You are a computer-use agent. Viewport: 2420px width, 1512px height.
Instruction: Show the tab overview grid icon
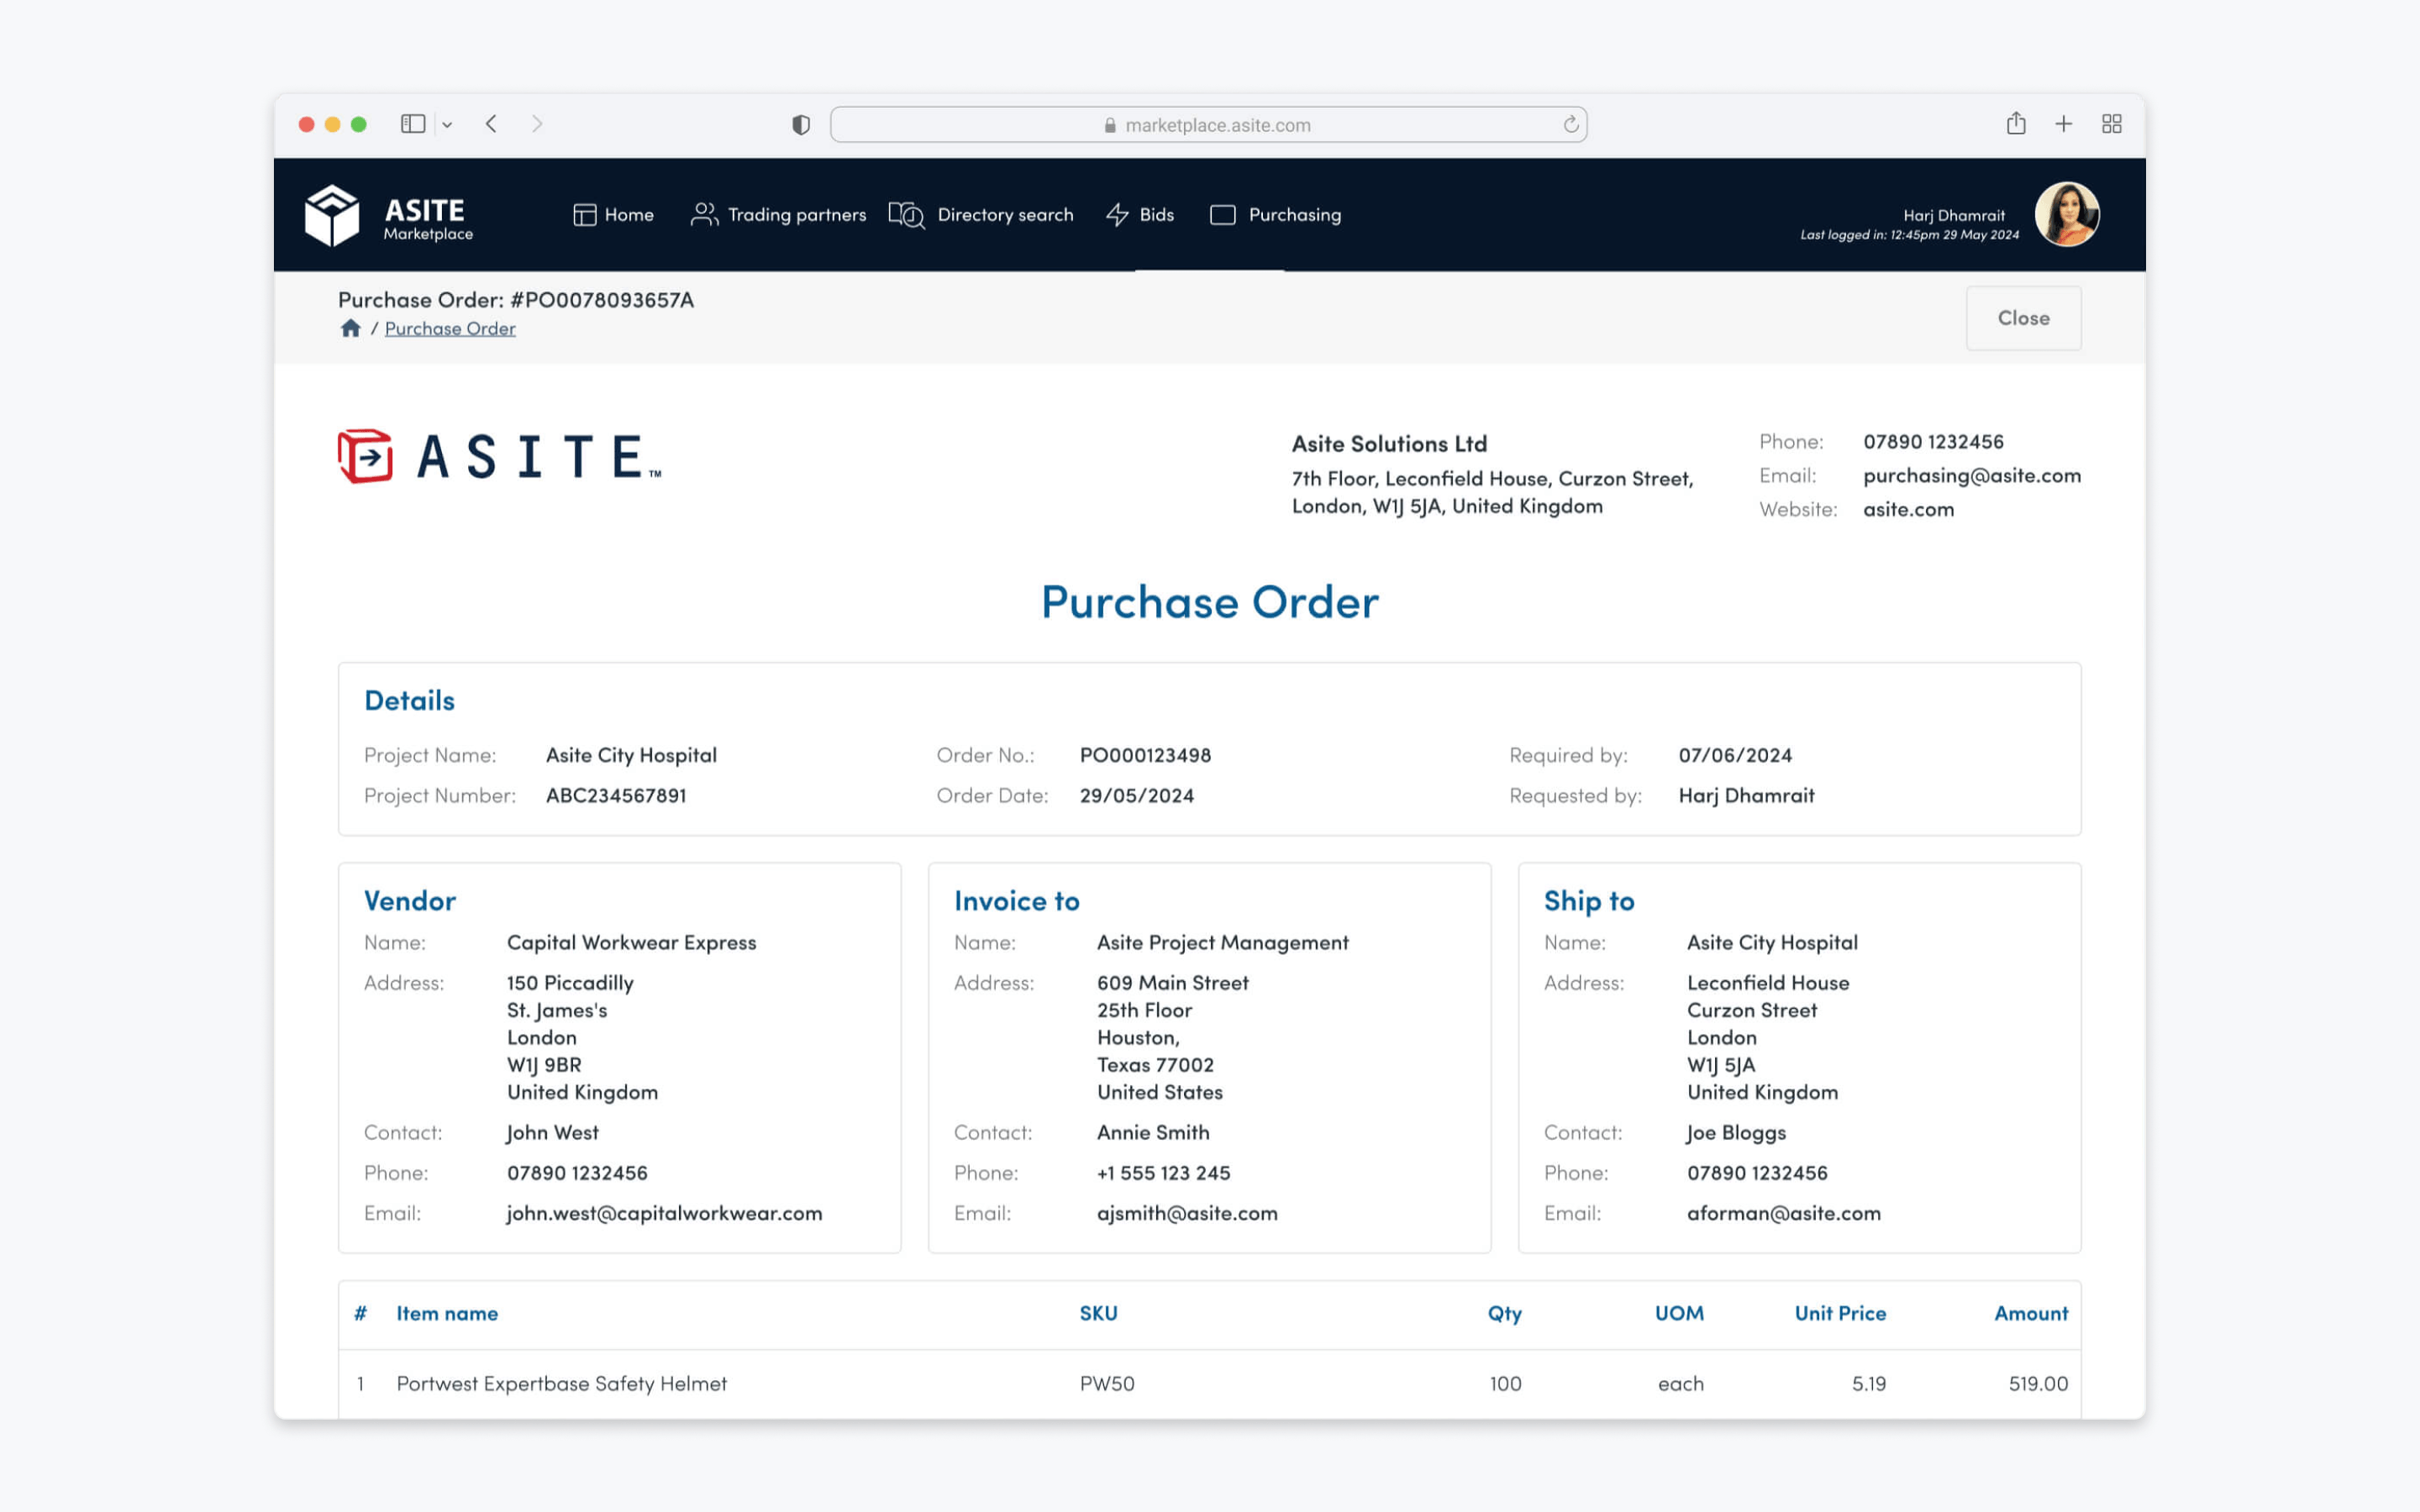(x=2112, y=124)
